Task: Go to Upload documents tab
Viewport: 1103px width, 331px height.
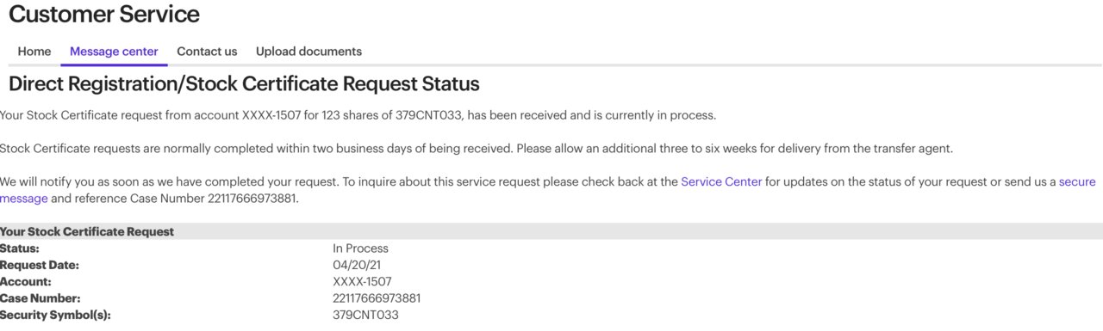Action: click(308, 52)
